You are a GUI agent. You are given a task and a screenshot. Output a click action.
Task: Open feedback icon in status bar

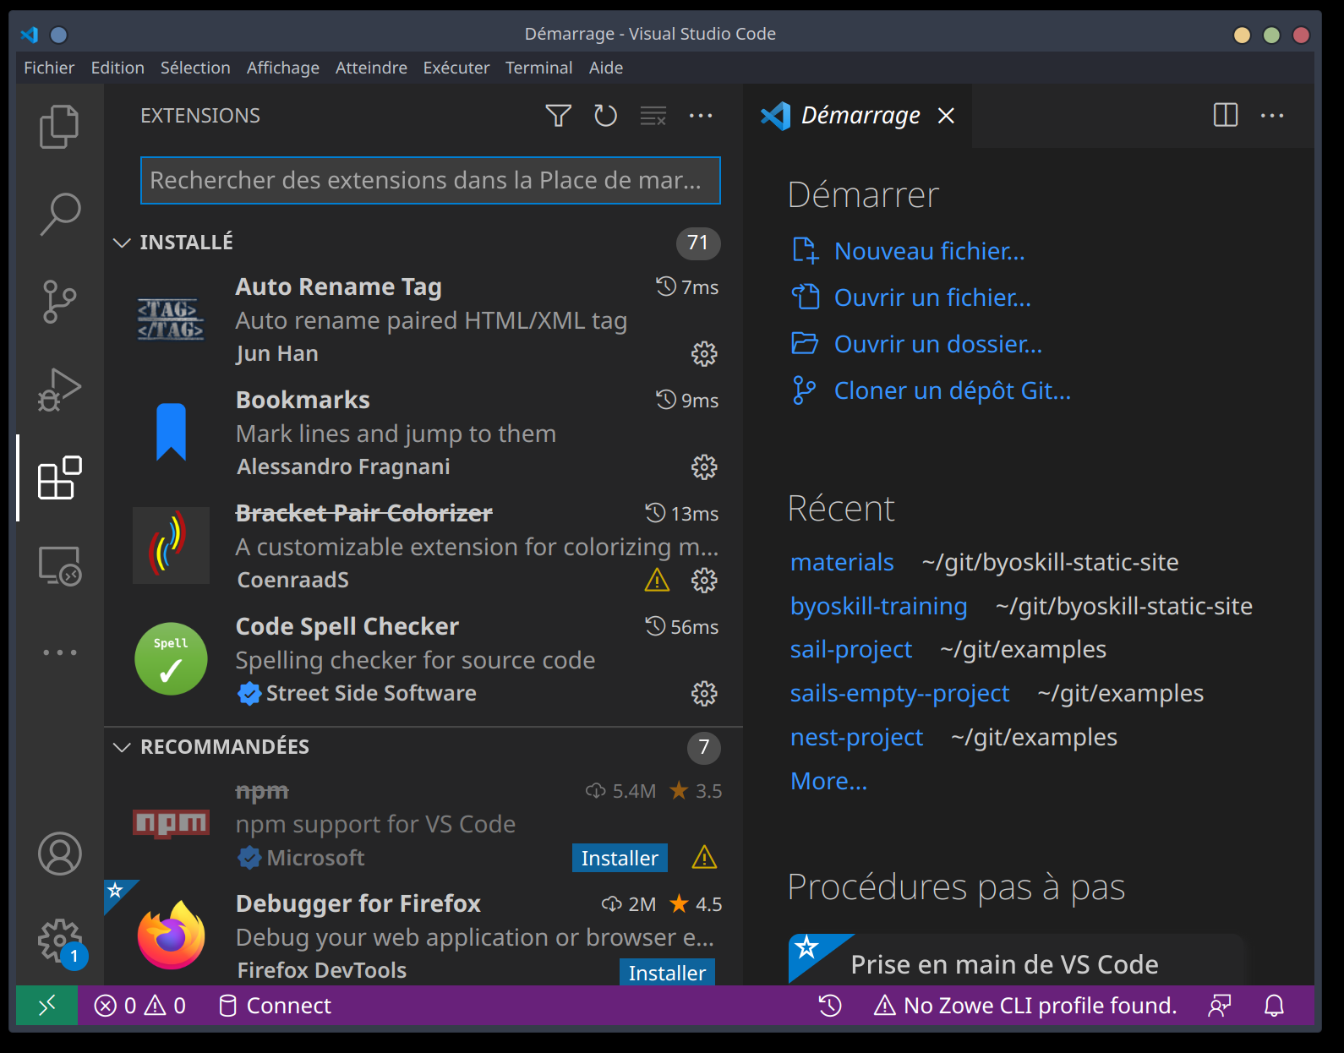click(1220, 1006)
